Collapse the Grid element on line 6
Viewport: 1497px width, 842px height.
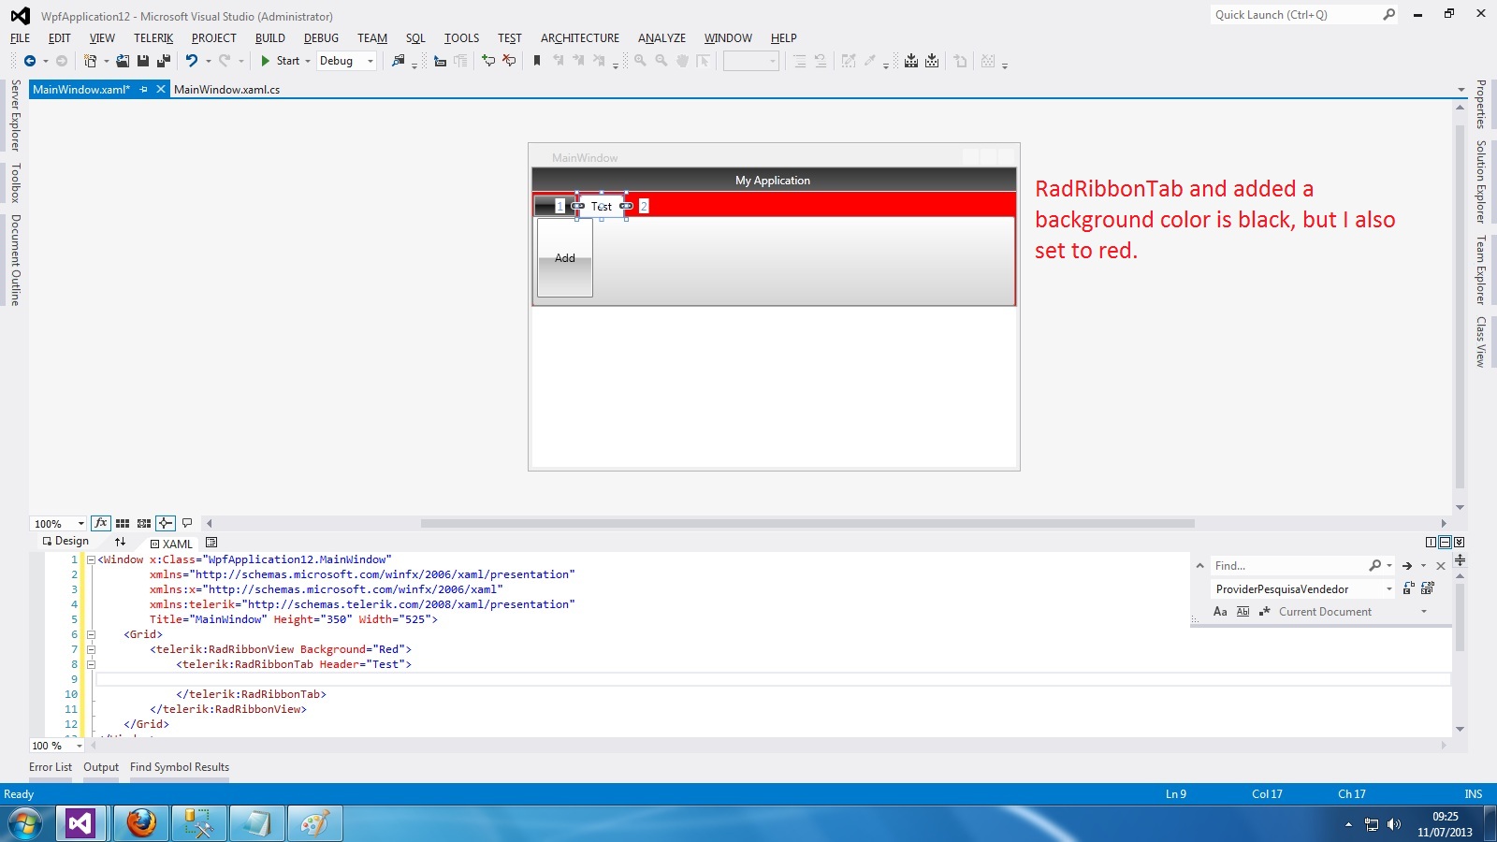click(91, 634)
